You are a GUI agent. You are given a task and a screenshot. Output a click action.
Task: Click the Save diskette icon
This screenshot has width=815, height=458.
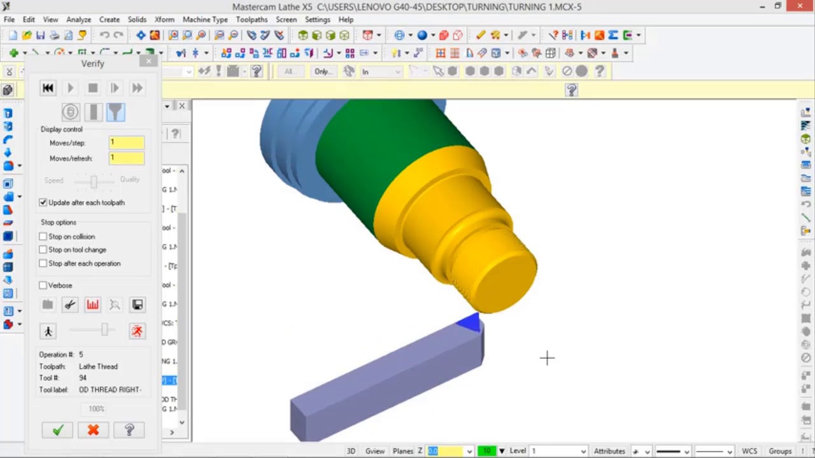40,36
